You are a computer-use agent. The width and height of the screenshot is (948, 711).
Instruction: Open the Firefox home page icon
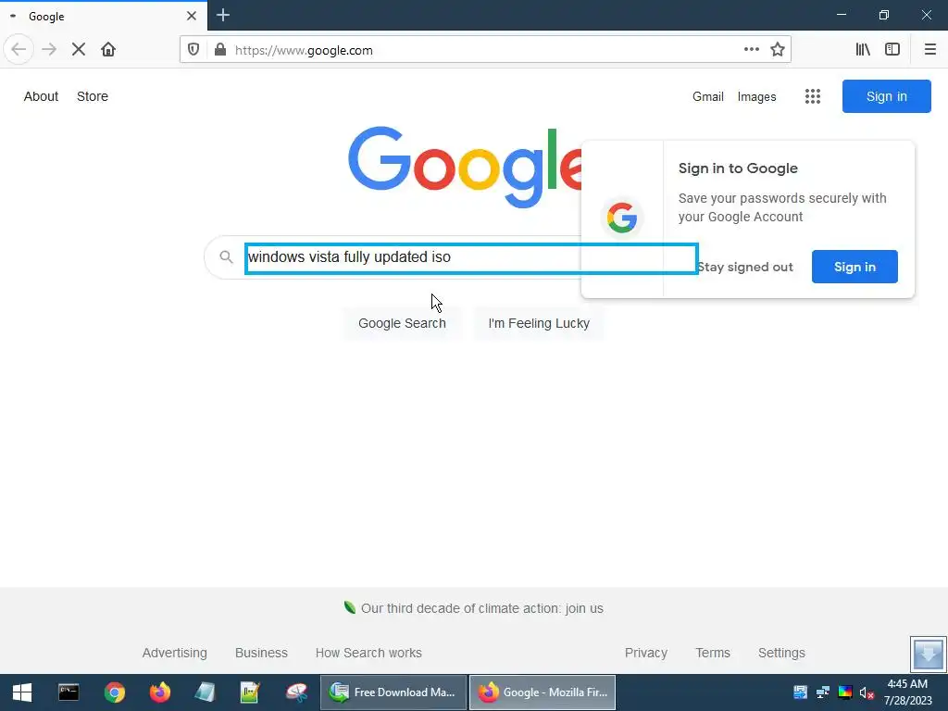[108, 49]
